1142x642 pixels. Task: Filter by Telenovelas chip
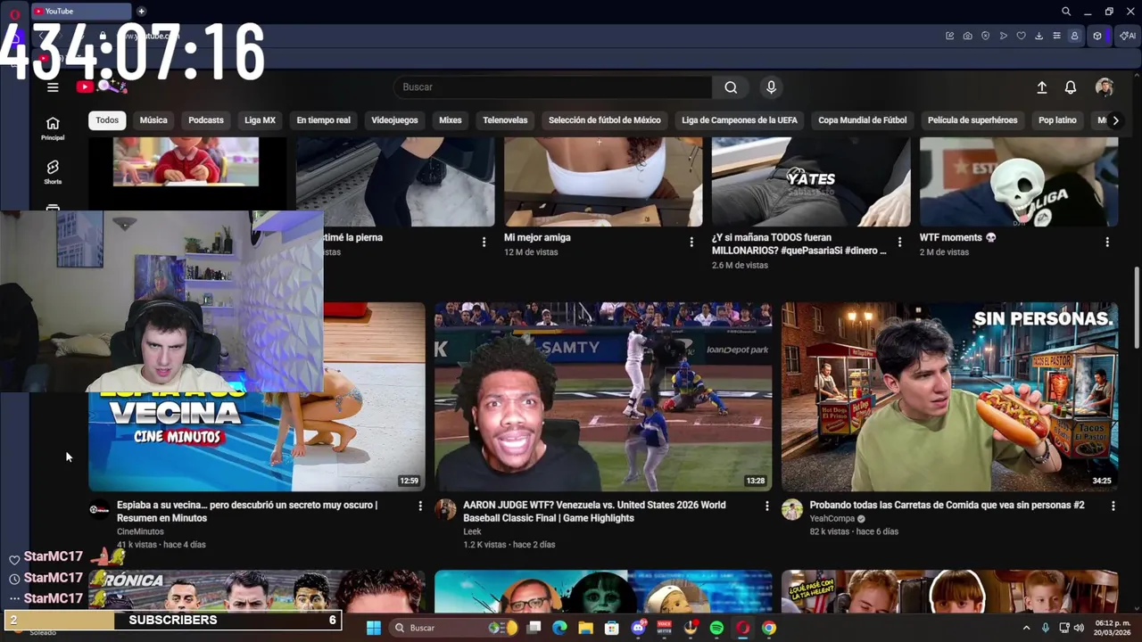pos(505,120)
